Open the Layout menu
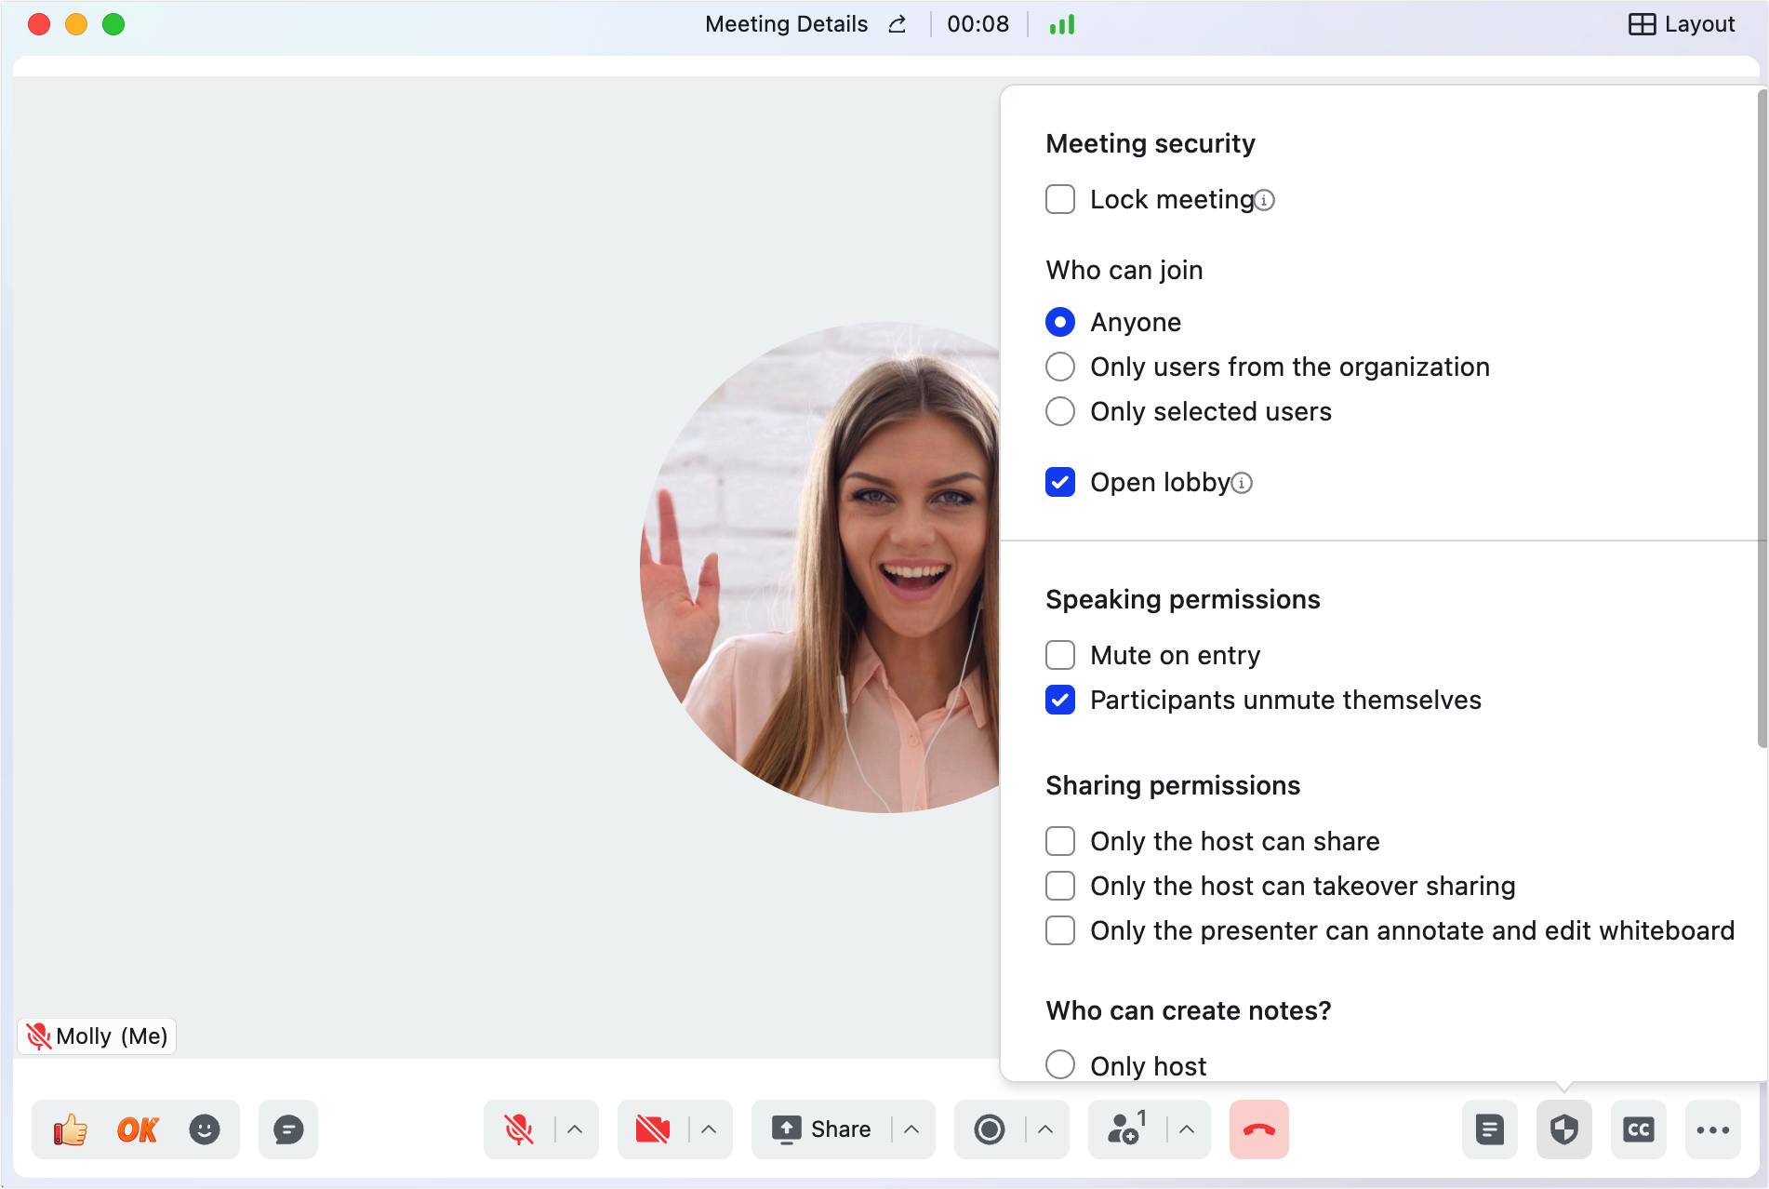This screenshot has height=1189, width=1769. coord(1682,24)
